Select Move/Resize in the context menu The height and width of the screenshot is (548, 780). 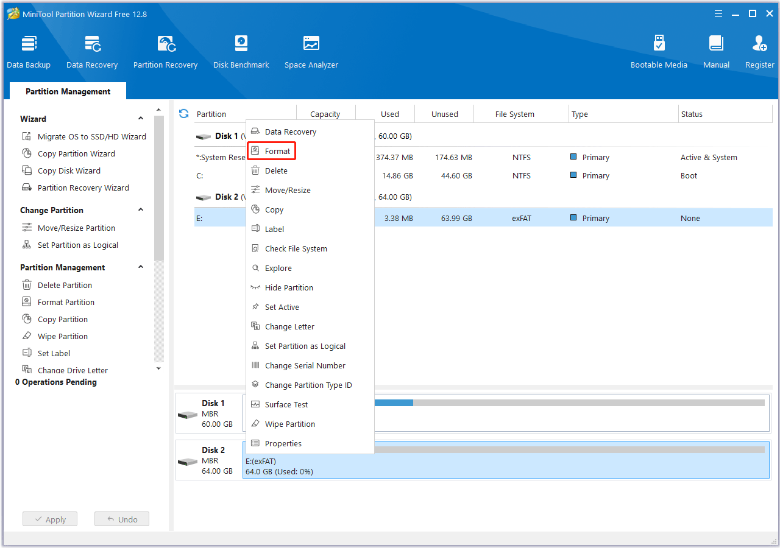(x=310, y=190)
